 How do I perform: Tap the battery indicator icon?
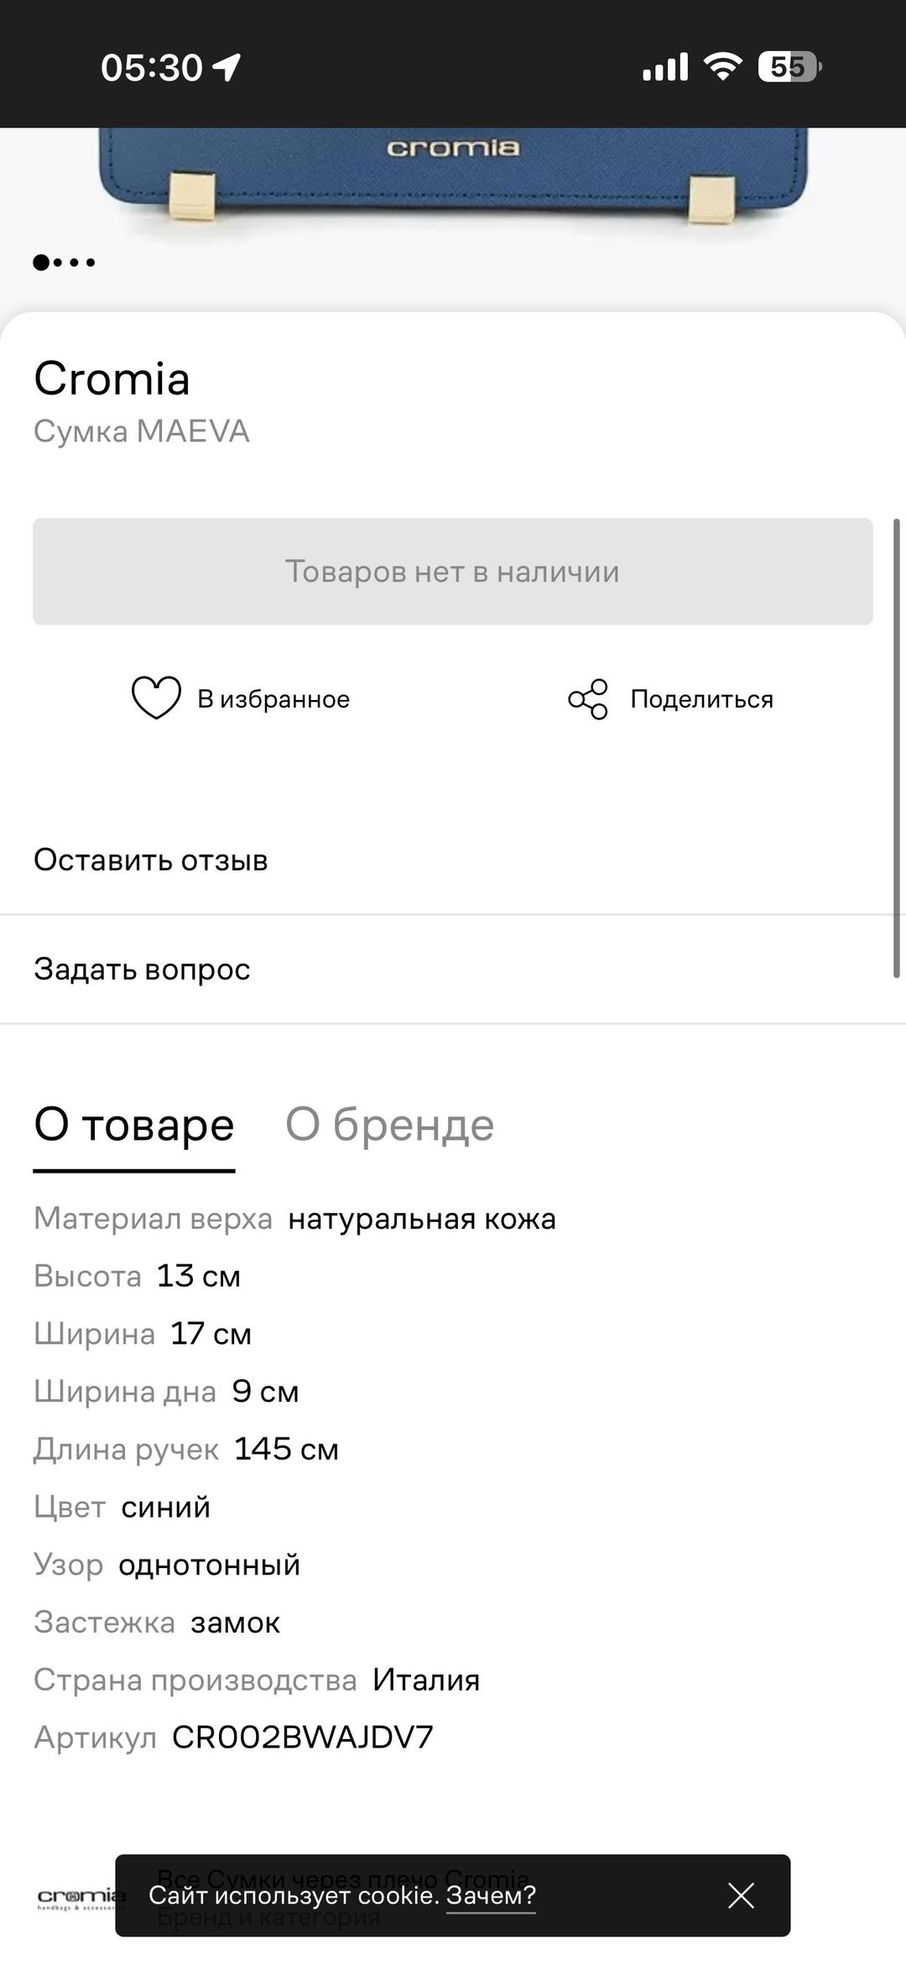(789, 66)
